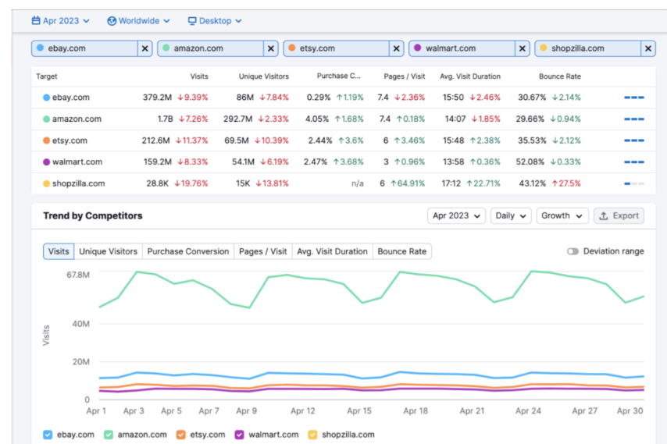Toggle the Deviation range switch
This screenshot has width=667, height=444.
point(572,251)
